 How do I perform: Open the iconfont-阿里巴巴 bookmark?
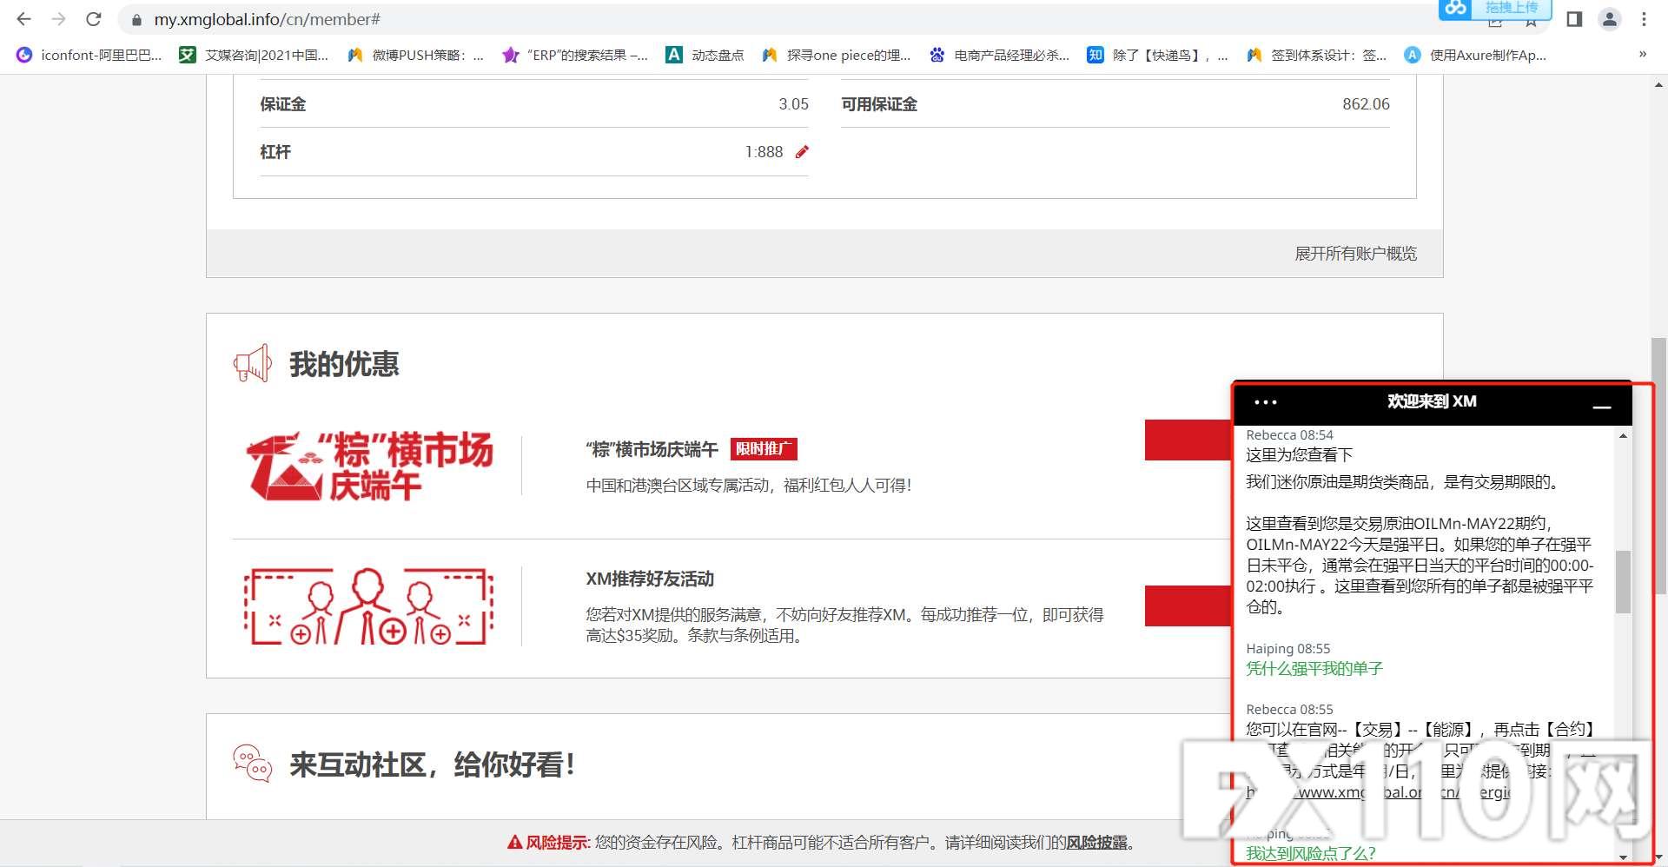[x=89, y=55]
